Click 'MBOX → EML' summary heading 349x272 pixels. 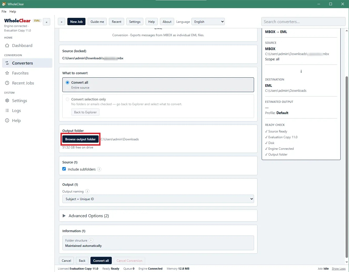point(276,32)
